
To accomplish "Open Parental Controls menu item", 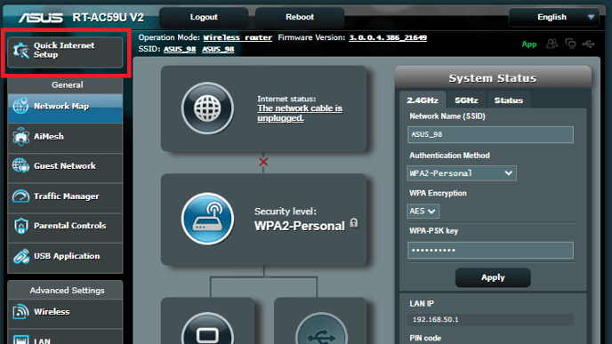I will [65, 228].
